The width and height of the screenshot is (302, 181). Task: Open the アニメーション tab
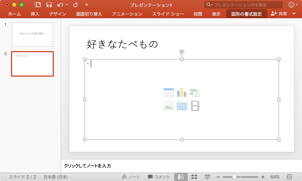point(127,14)
